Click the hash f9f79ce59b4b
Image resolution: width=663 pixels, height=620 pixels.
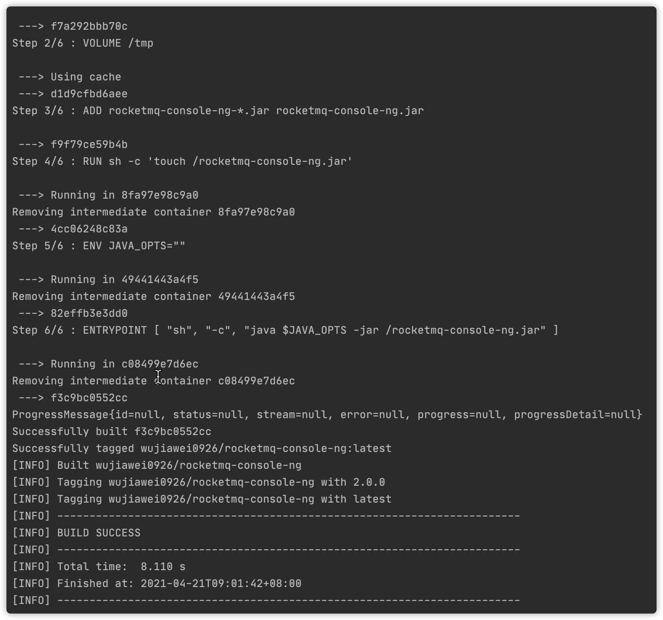click(x=89, y=144)
